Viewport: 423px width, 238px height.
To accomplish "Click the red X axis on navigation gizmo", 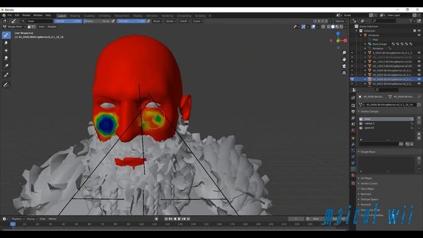I will tap(345, 40).
